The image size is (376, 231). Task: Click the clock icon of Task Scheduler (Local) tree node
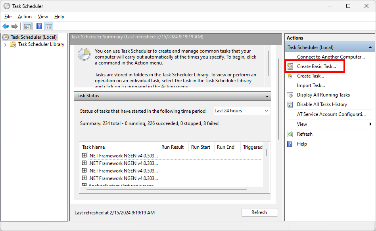click(6, 37)
